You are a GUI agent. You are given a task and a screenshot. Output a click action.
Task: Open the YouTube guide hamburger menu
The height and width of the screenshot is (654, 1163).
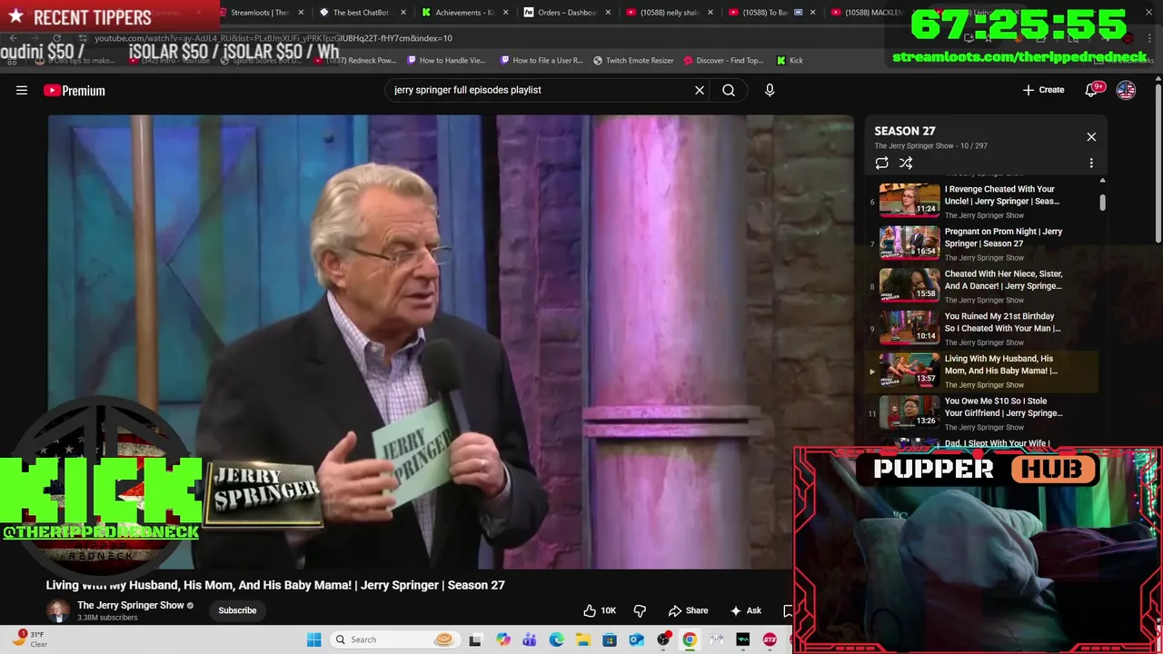tap(22, 90)
